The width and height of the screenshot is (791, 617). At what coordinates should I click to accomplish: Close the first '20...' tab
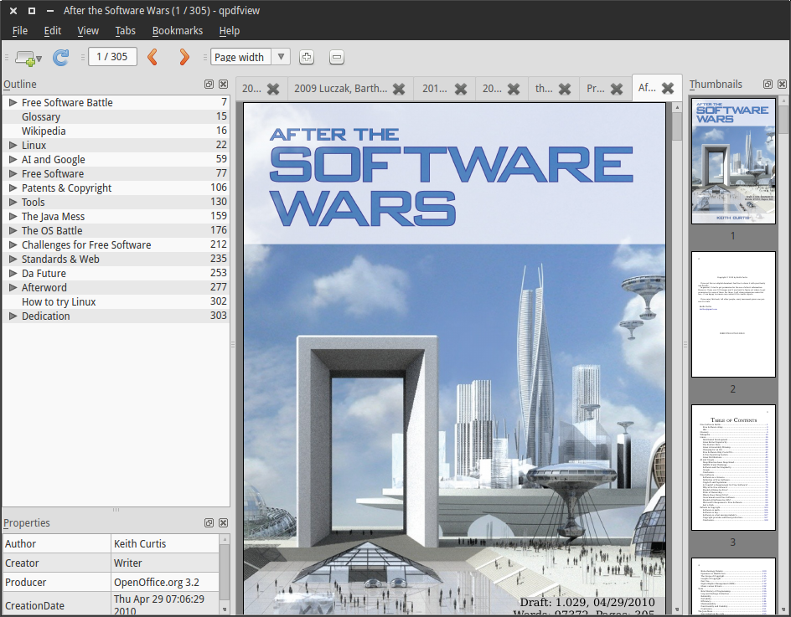click(273, 89)
